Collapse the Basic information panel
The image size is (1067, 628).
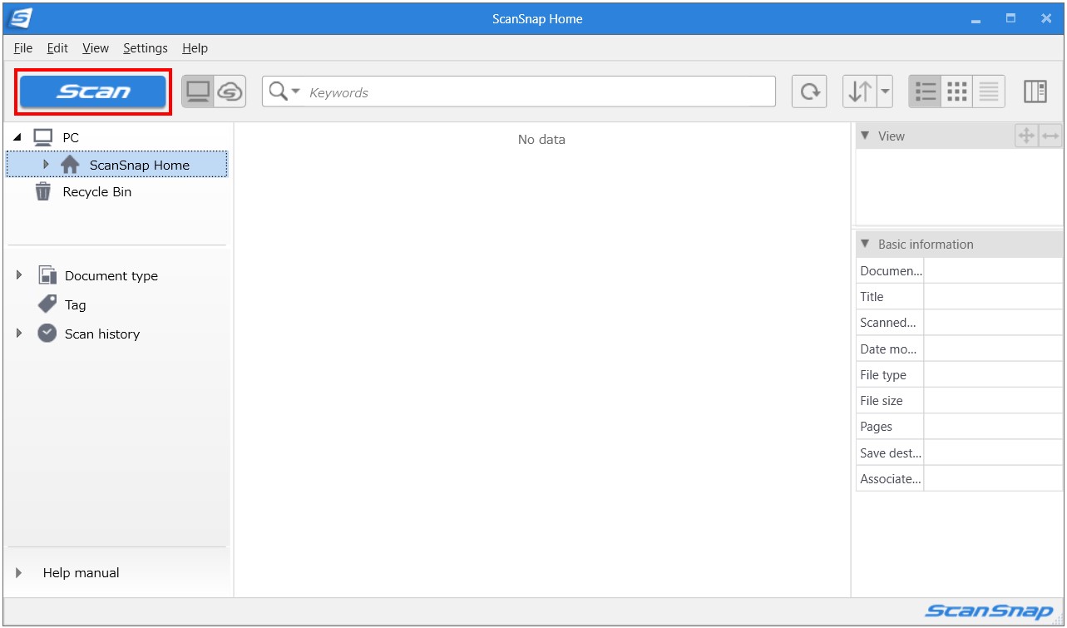click(865, 244)
